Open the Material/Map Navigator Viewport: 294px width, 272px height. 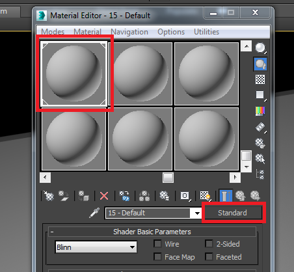pos(260,174)
